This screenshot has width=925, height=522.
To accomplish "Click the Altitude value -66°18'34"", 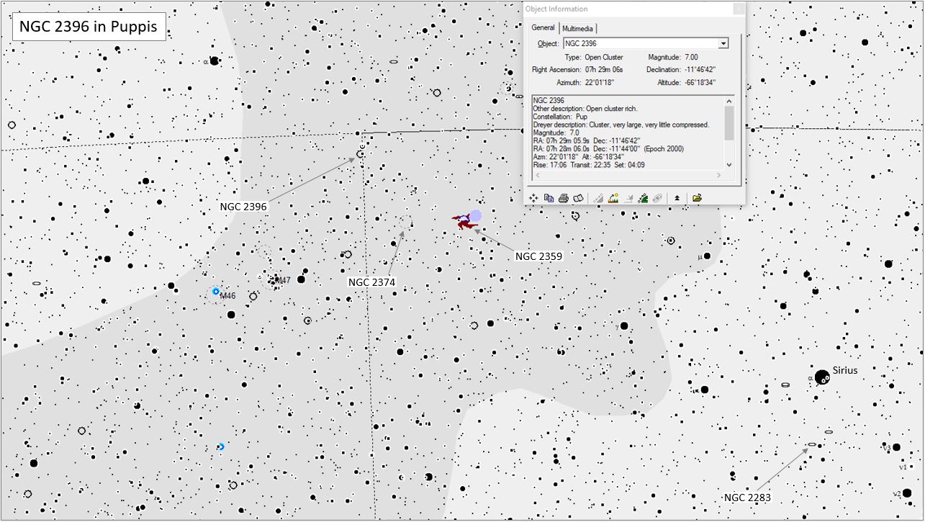I will (699, 83).
